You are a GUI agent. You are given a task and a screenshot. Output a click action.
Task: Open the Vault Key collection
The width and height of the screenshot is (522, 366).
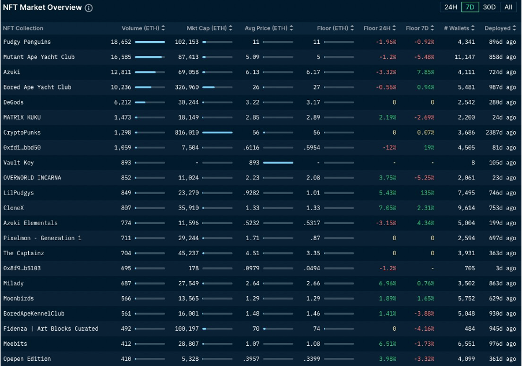tap(18, 163)
